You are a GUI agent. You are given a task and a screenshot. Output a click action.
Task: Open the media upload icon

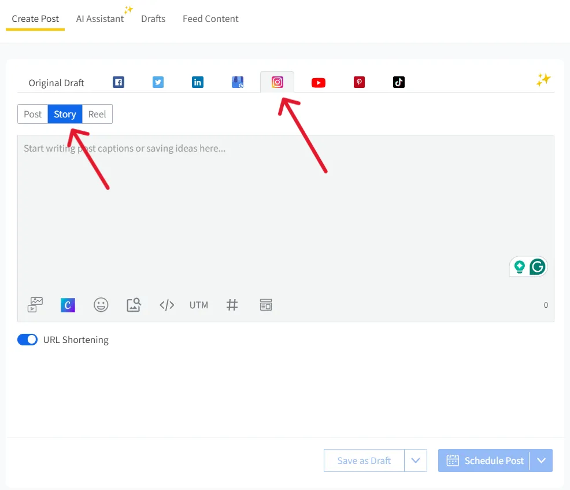click(x=34, y=305)
